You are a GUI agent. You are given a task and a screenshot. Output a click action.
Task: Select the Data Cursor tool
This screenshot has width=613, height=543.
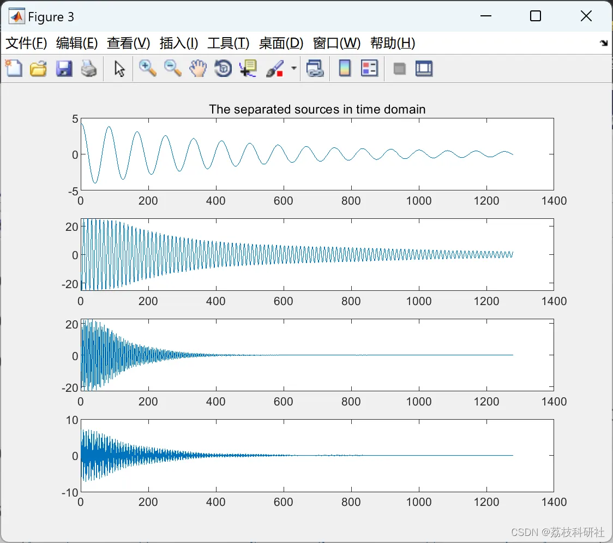(x=248, y=68)
